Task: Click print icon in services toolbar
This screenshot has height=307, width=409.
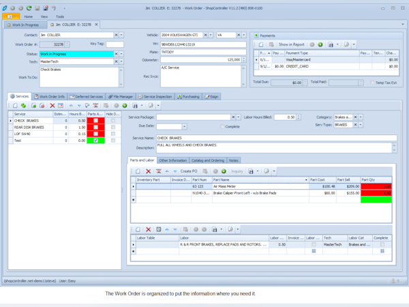Action: click(135, 106)
